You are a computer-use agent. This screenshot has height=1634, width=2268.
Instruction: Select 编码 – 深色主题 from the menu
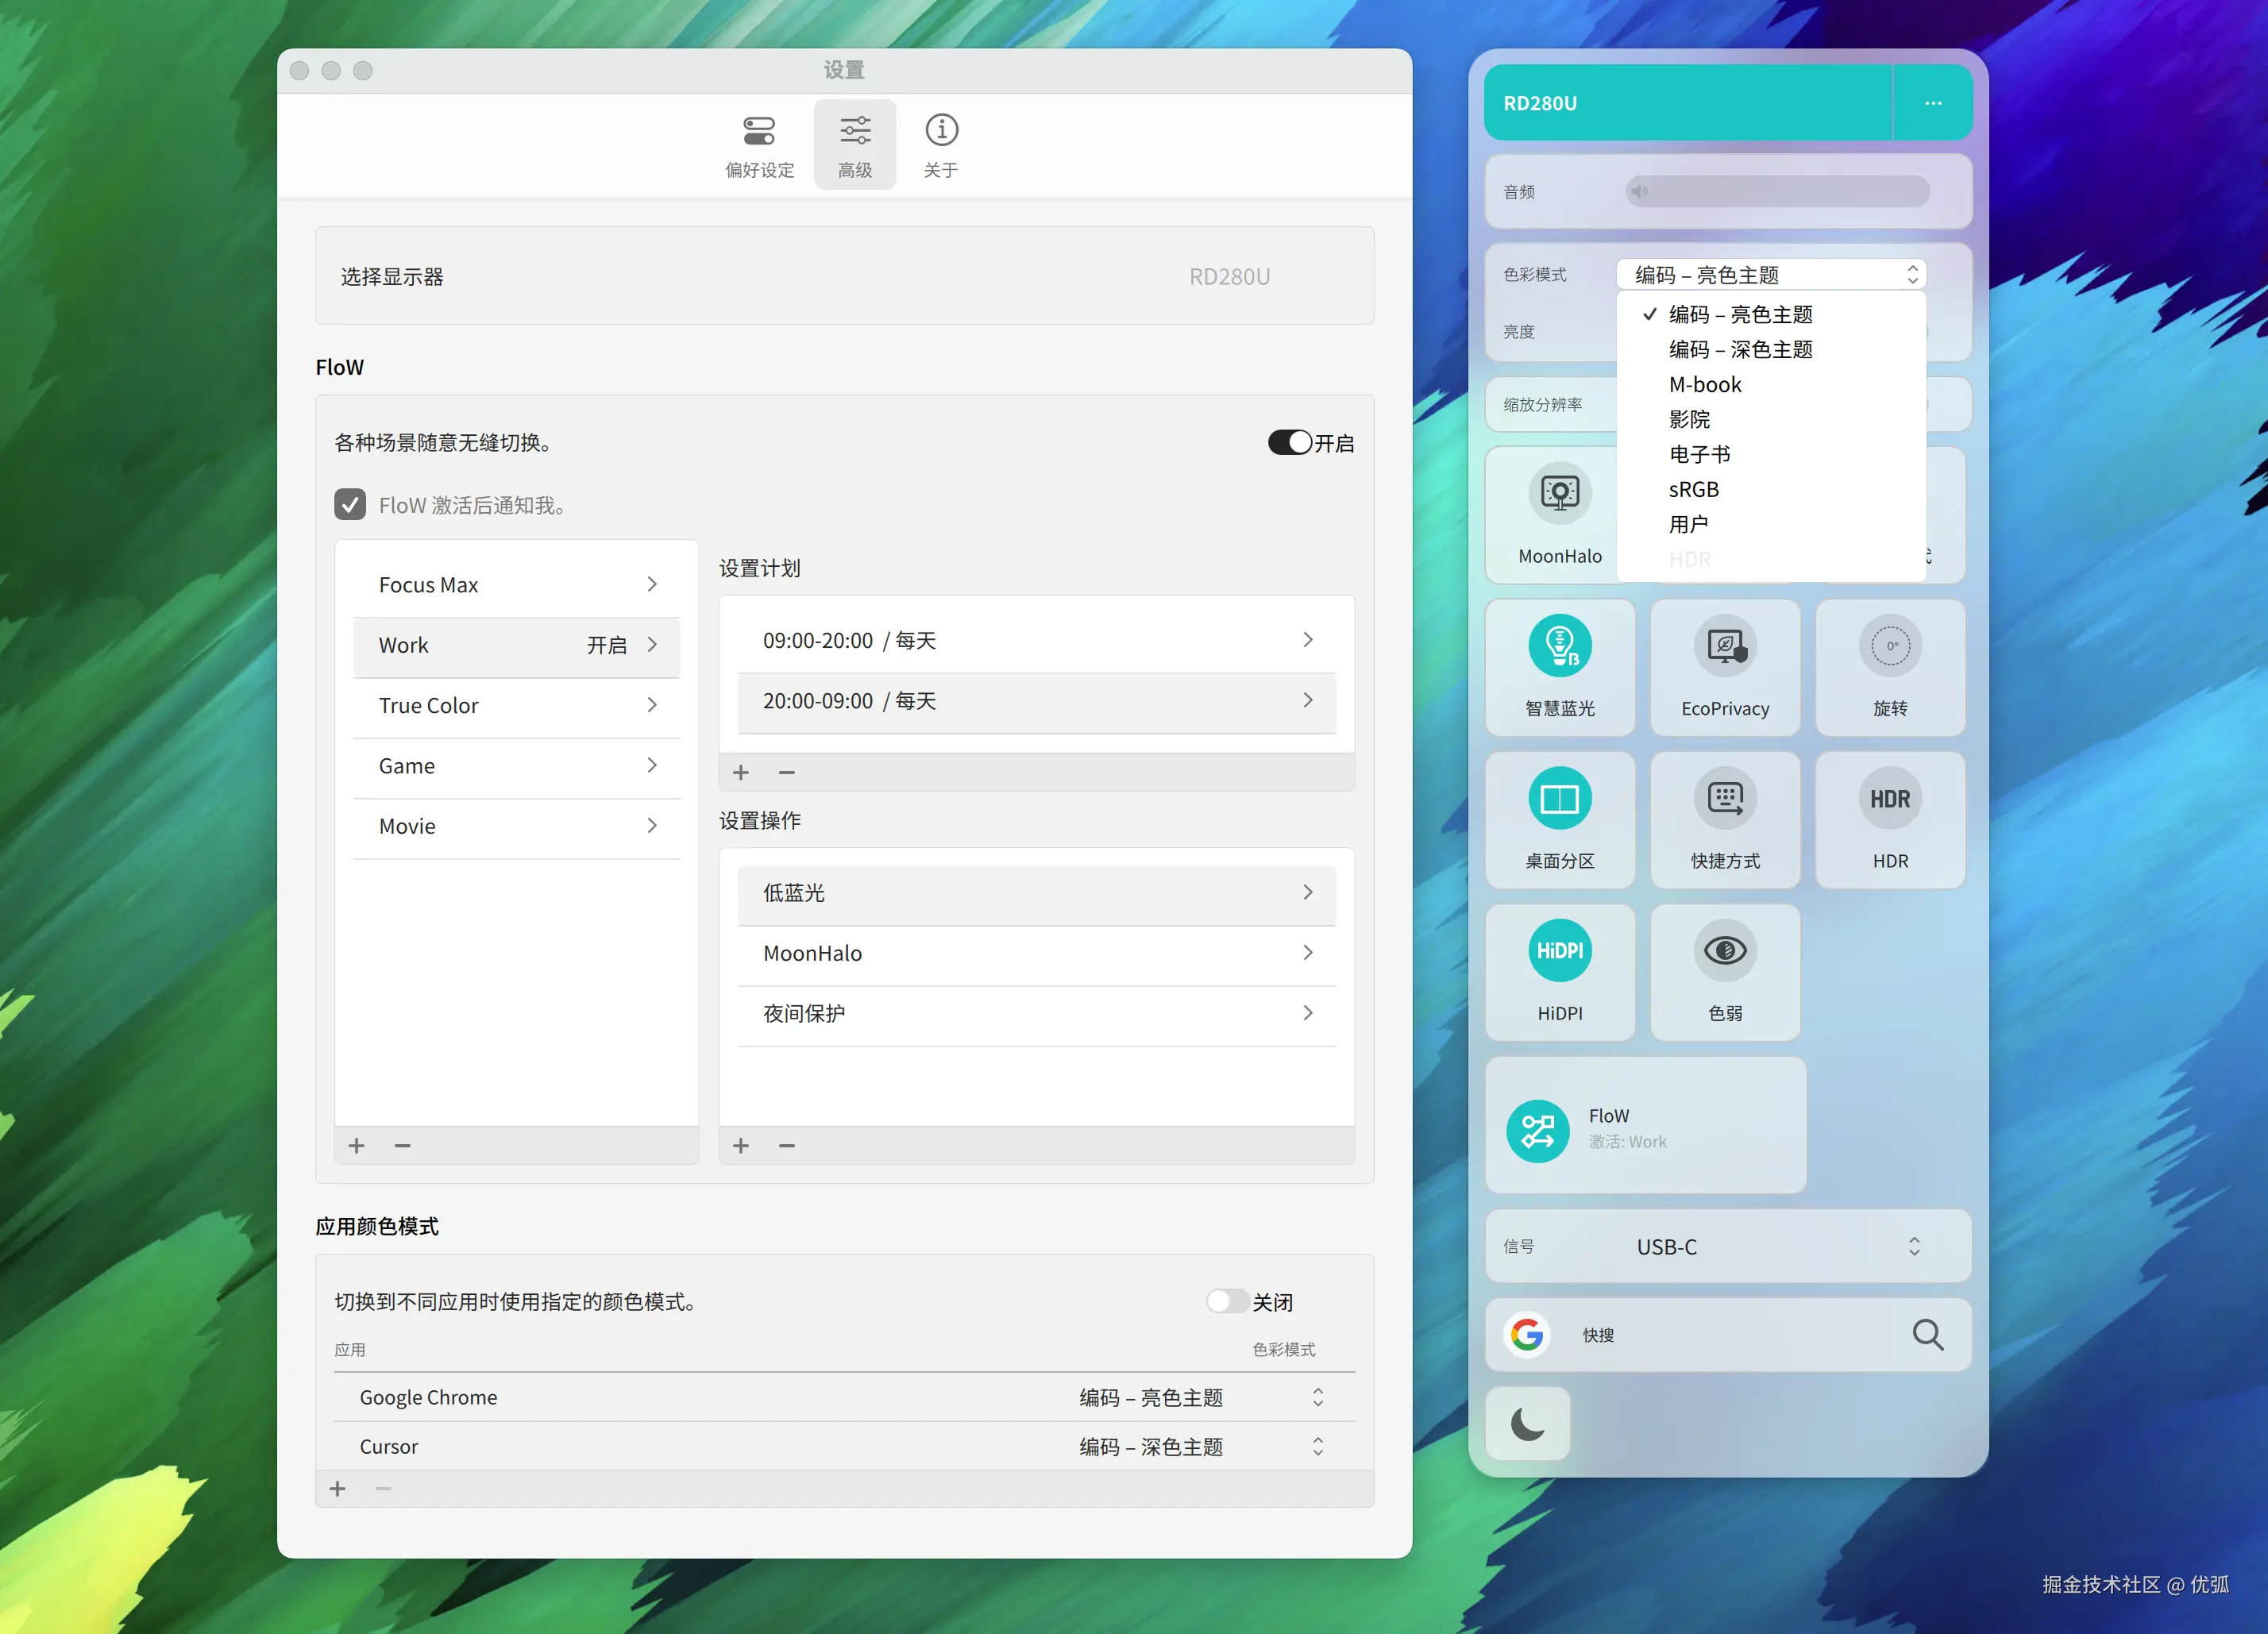[x=1740, y=349]
